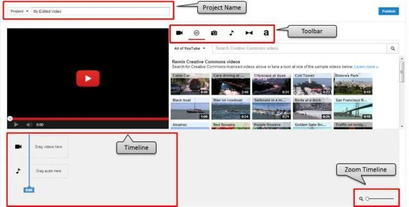The height and width of the screenshot is (207, 409).
Task: Click the red preview progress bar
Action: pyautogui.click(x=88, y=119)
